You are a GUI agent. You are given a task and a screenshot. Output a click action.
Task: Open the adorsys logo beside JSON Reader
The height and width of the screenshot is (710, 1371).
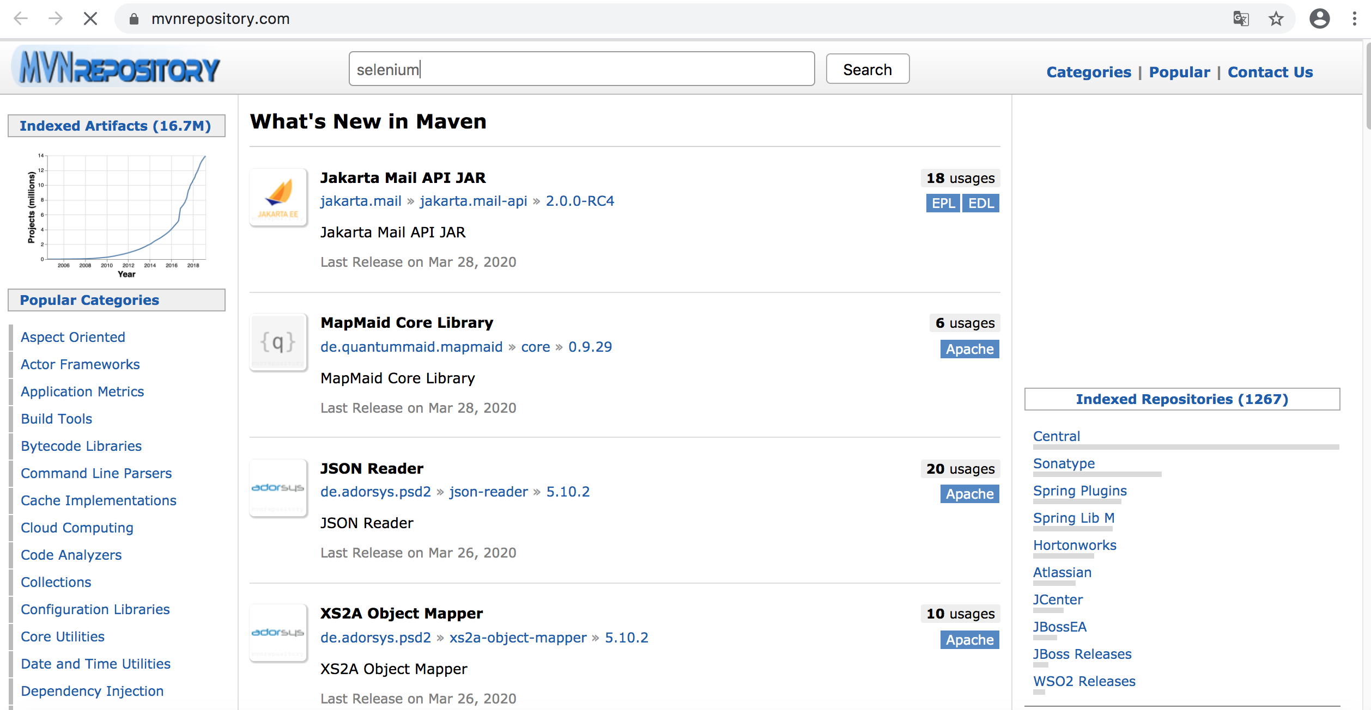278,488
